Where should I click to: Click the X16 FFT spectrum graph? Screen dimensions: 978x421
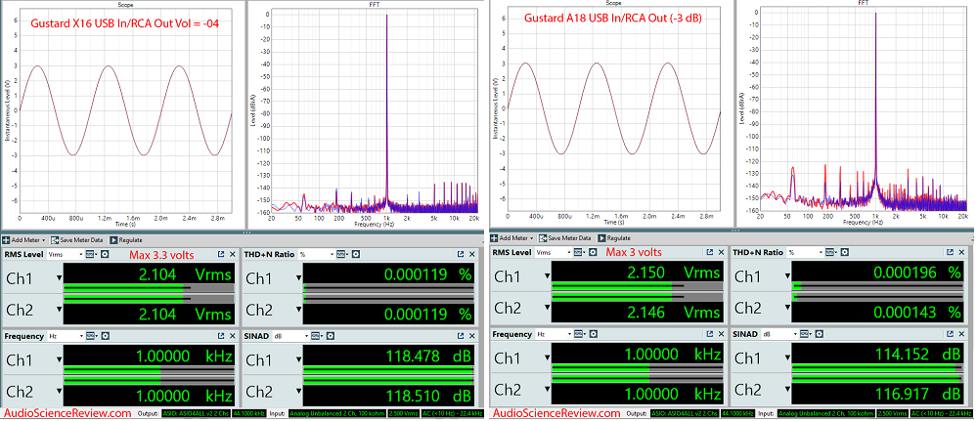(376, 109)
